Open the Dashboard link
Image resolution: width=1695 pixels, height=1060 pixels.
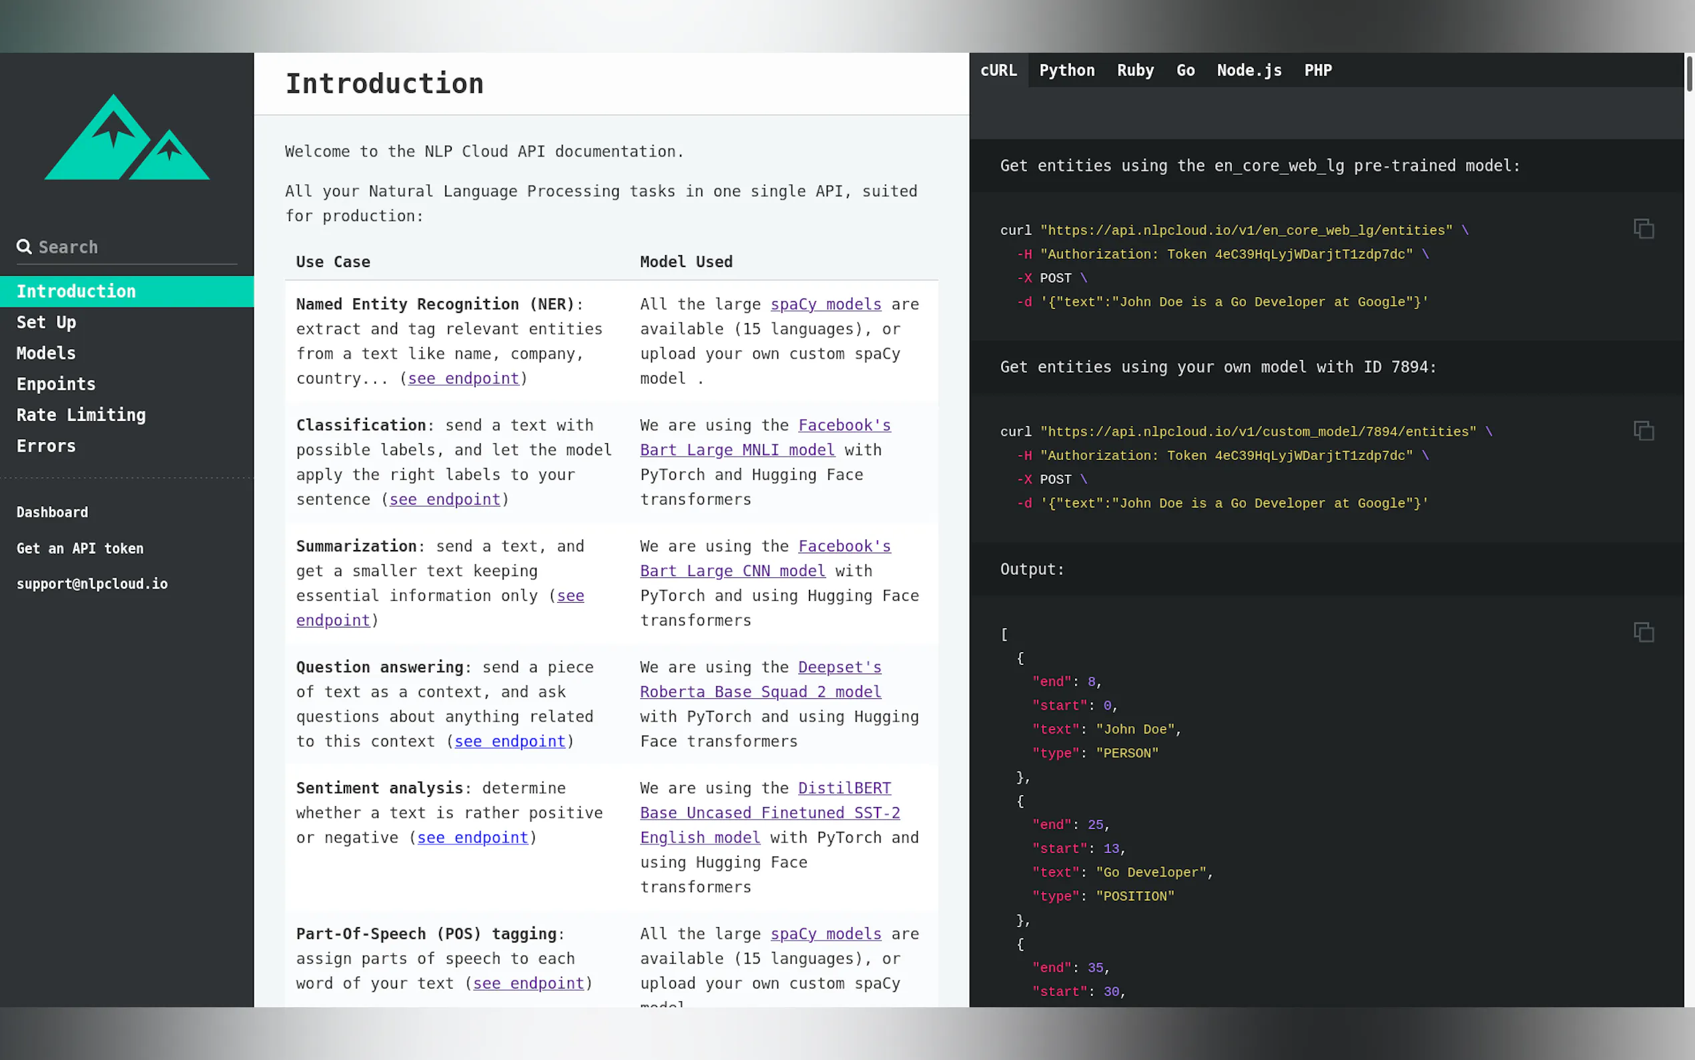[x=53, y=513]
